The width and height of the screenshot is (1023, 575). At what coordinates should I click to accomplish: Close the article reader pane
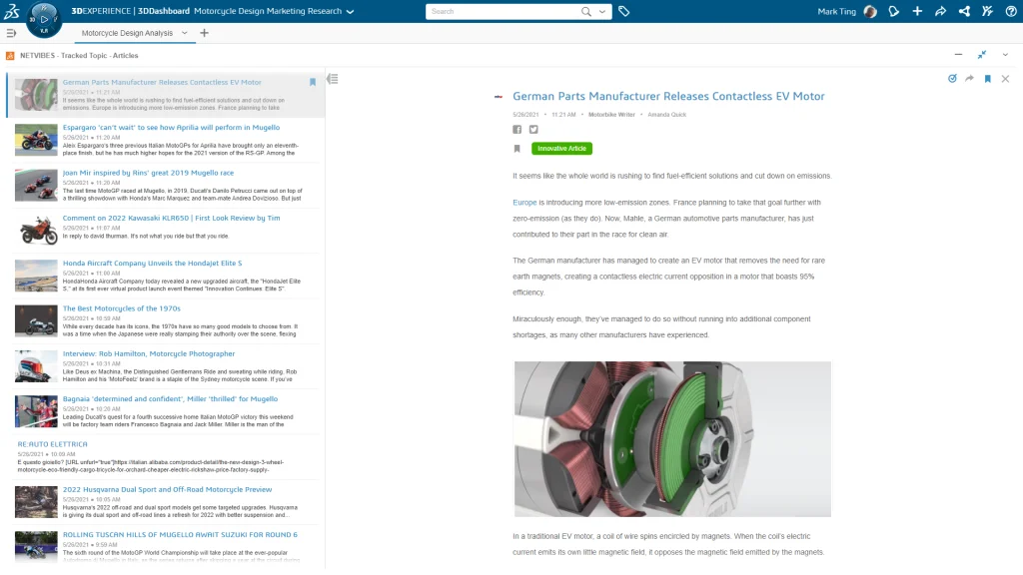(x=1005, y=78)
